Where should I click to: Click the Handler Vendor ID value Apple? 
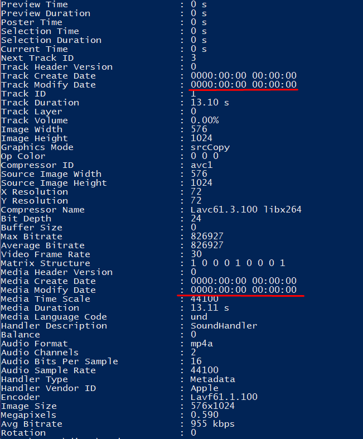click(x=204, y=388)
